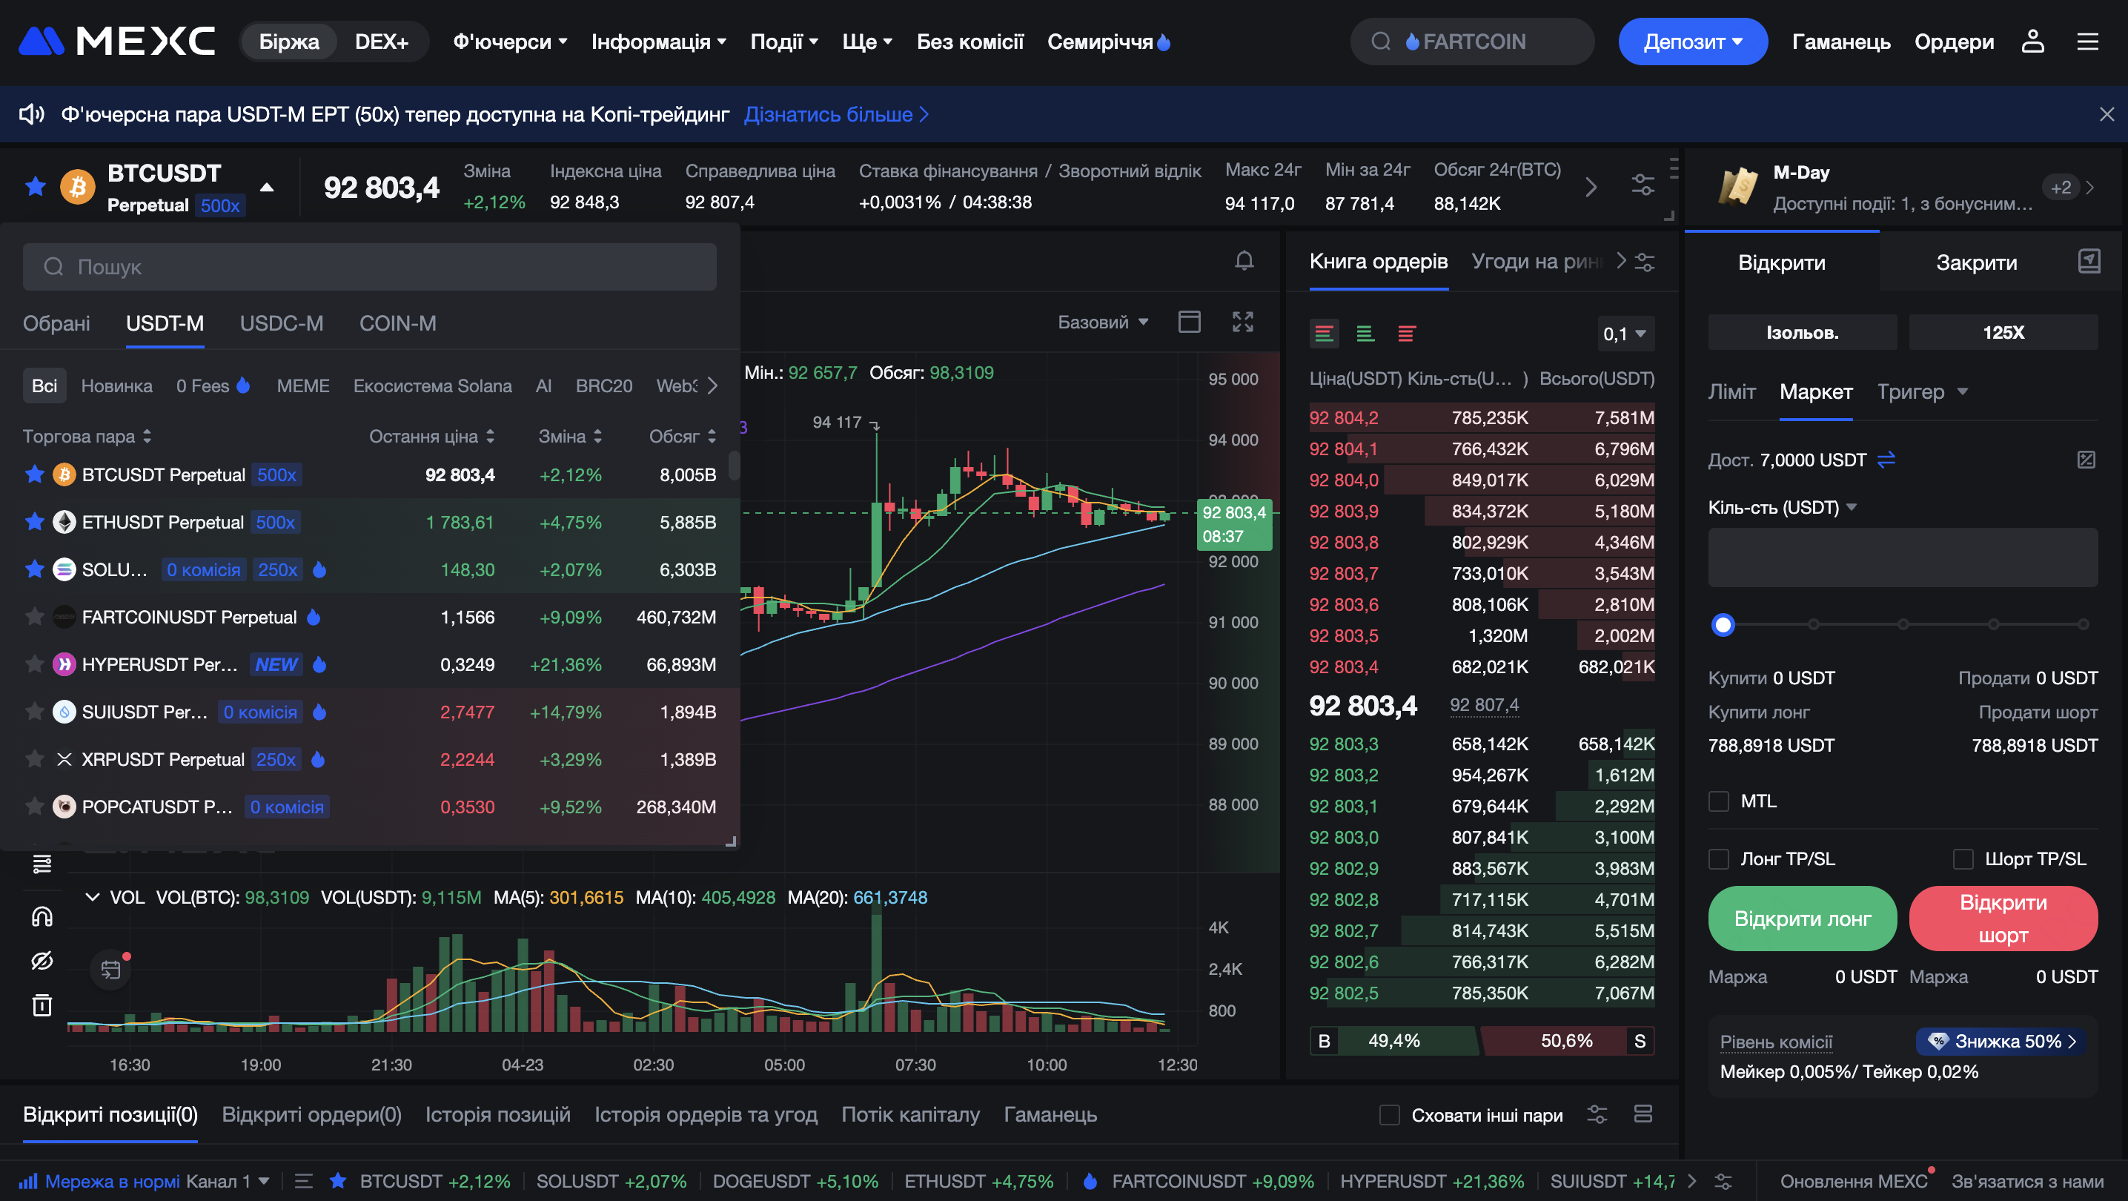The width and height of the screenshot is (2128, 1201).
Task: Open the Депозит dropdown button
Action: (x=1692, y=42)
